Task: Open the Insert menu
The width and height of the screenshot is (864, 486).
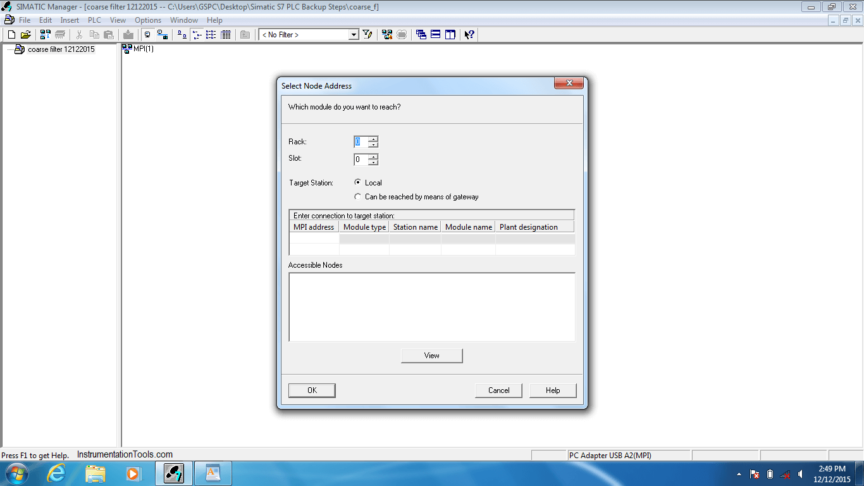Action: pos(70,20)
